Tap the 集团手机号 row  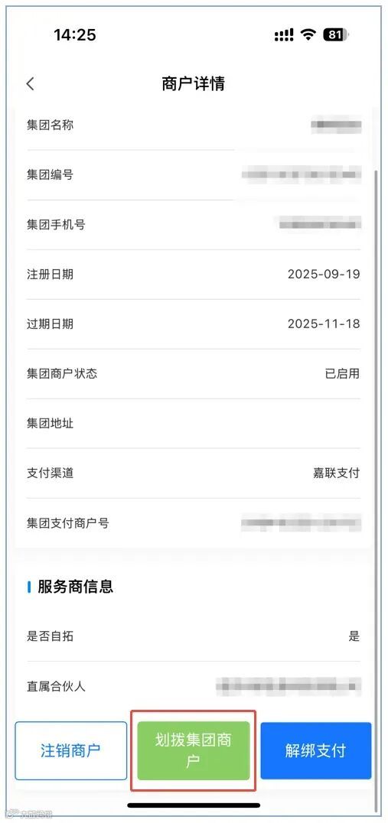click(194, 225)
